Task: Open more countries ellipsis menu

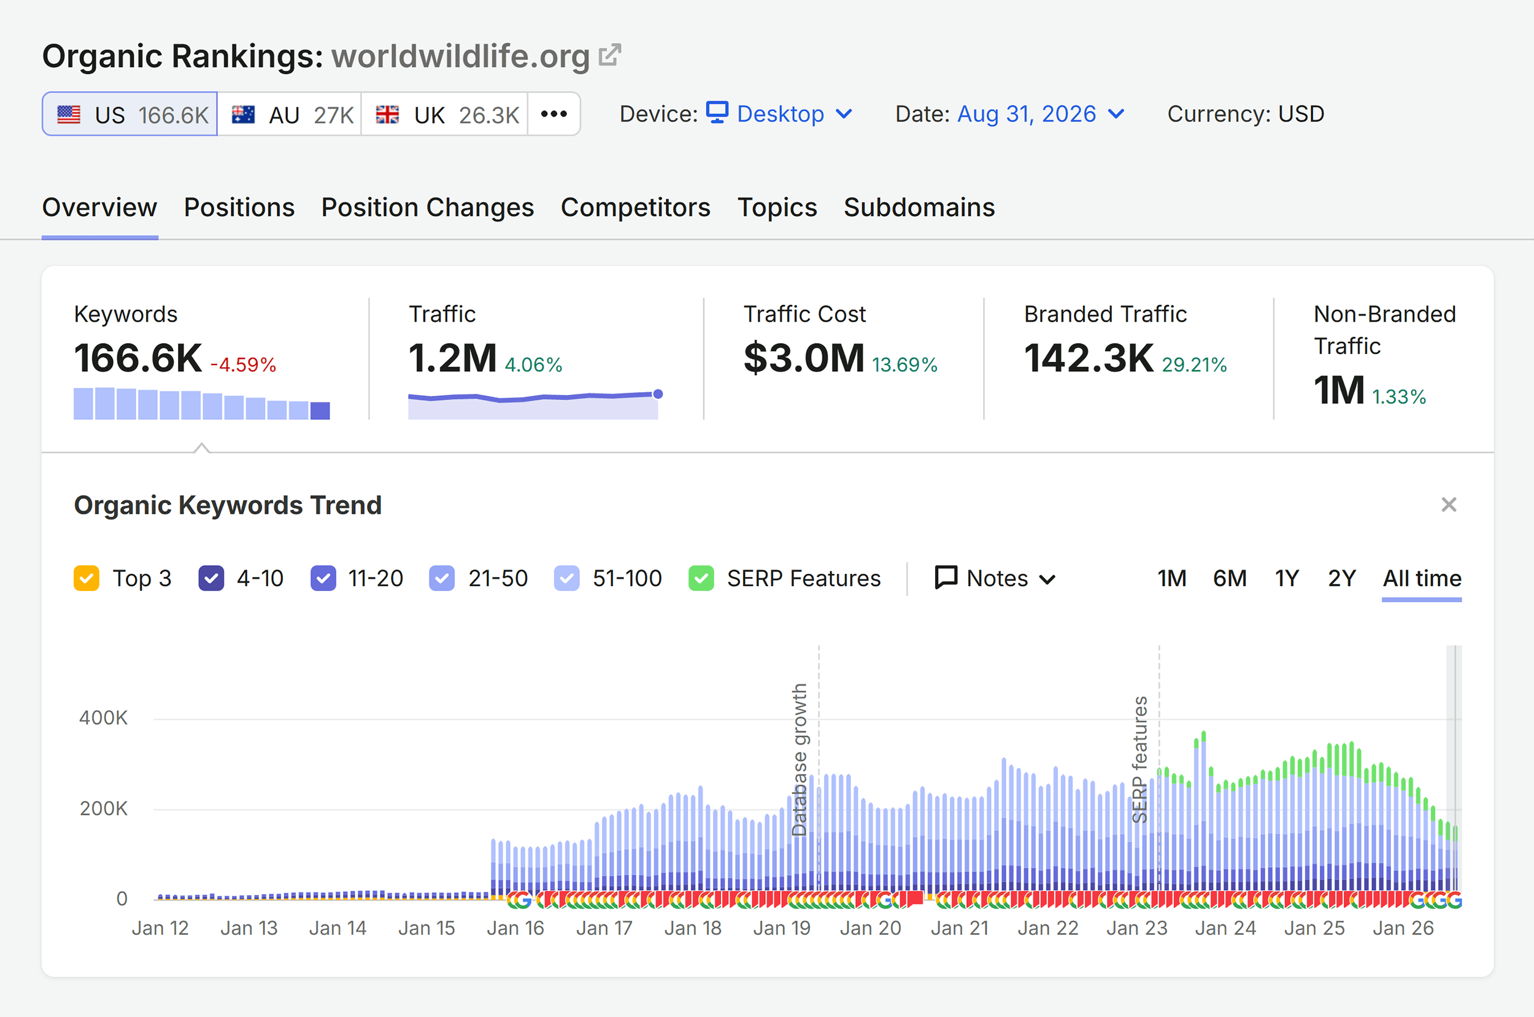Action: point(553,114)
